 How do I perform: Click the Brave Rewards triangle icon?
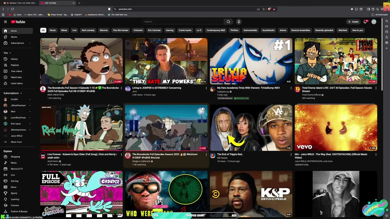click(x=274, y=9)
